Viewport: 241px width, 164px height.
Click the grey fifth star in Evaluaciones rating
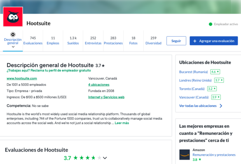click(100, 158)
